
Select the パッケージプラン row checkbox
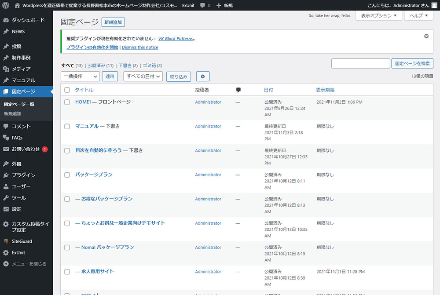[x=67, y=175]
